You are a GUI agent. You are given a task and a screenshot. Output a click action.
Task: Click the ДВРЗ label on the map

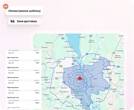point(95,79)
